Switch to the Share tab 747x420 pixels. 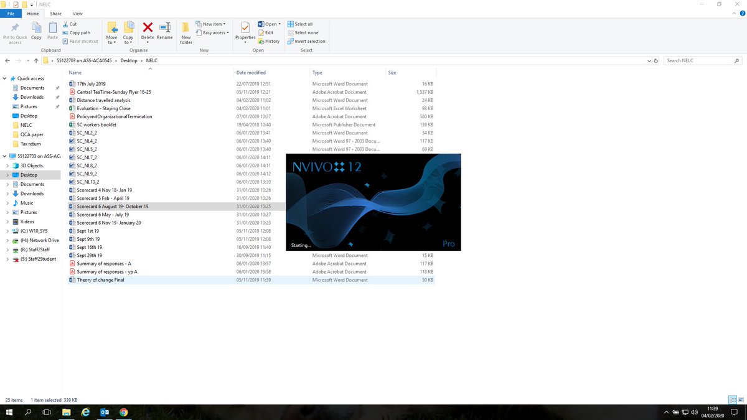56,13
